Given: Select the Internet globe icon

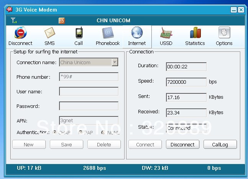Looking at the screenshot, I should [137, 33].
